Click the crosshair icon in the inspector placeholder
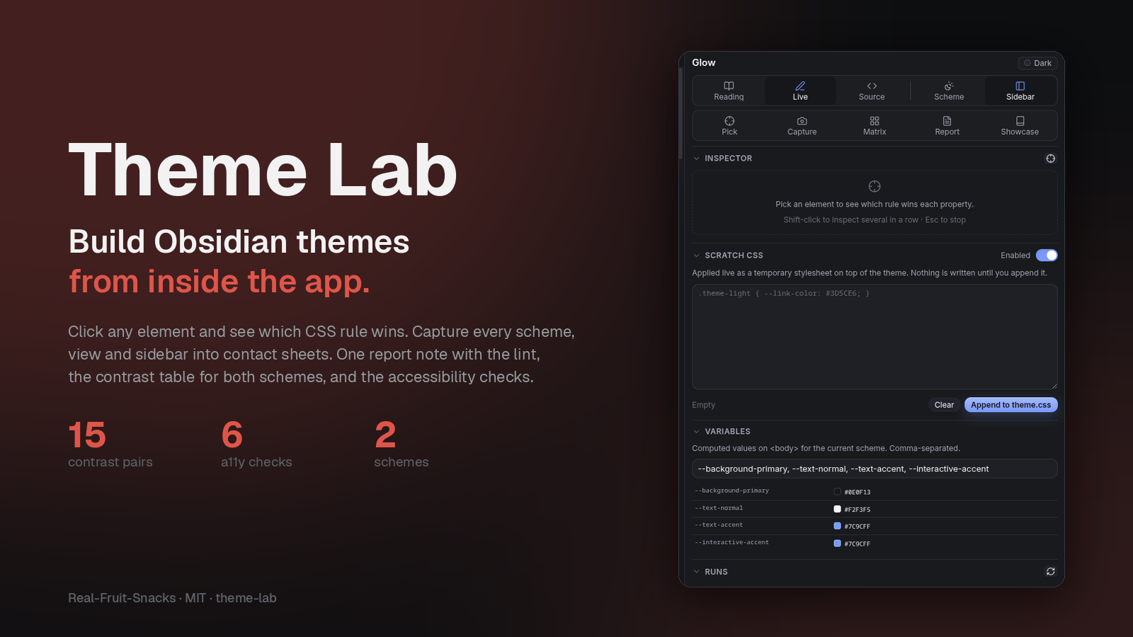 [875, 186]
